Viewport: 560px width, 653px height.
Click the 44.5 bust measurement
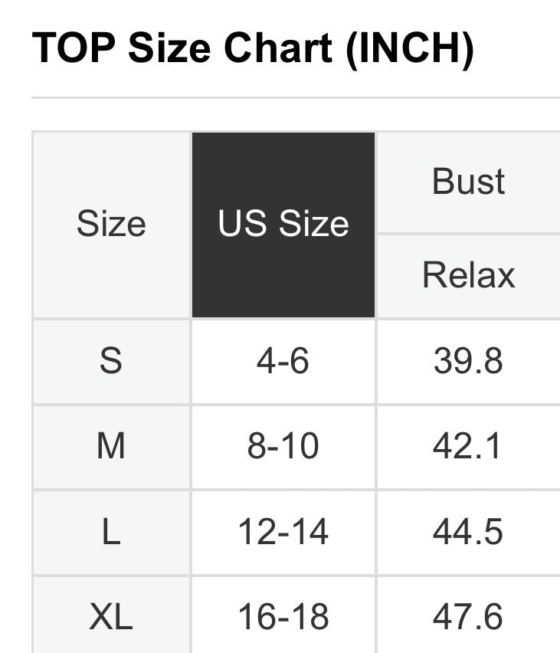[468, 532]
